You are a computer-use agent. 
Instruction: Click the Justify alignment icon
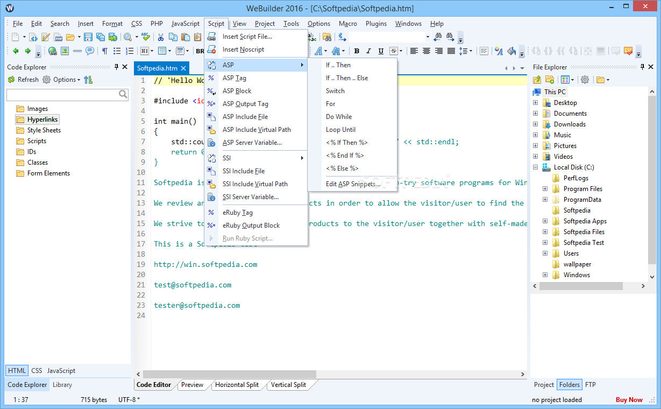(451, 51)
